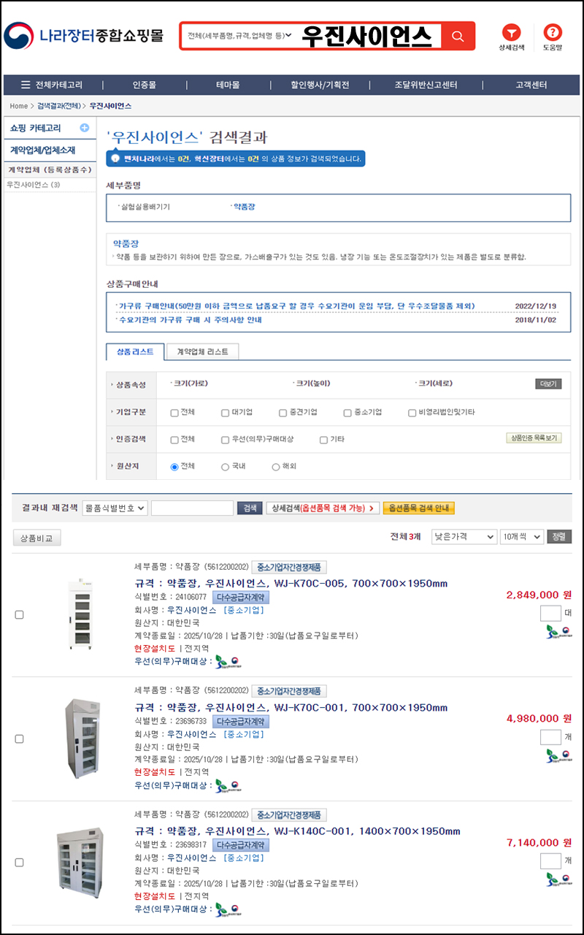
Task: Go to the 인증몰 menu
Action: click(x=145, y=85)
